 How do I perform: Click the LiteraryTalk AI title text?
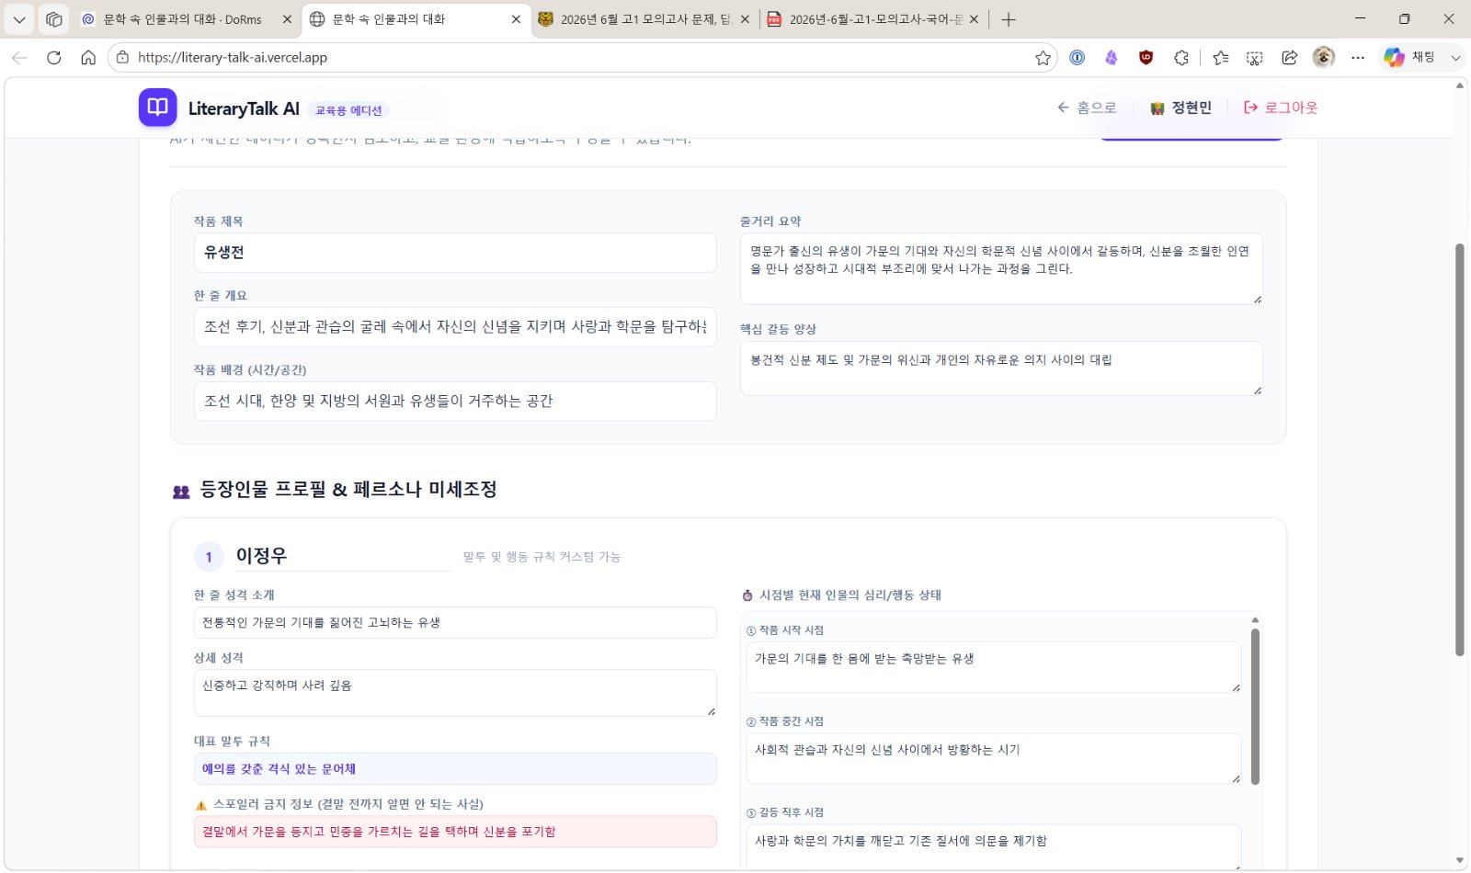tap(244, 108)
